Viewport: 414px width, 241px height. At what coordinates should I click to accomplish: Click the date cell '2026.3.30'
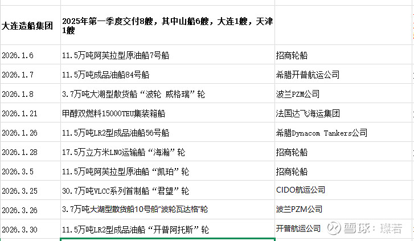[x=30, y=229]
